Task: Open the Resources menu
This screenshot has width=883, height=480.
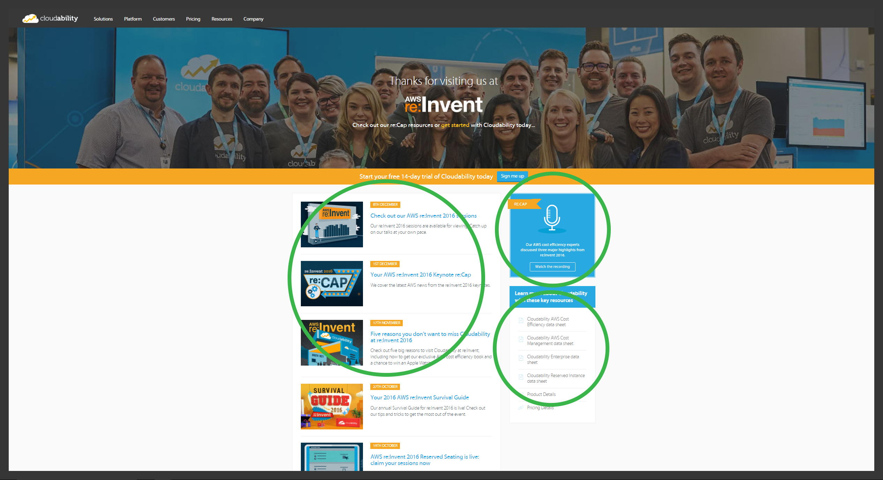Action: pyautogui.click(x=222, y=19)
